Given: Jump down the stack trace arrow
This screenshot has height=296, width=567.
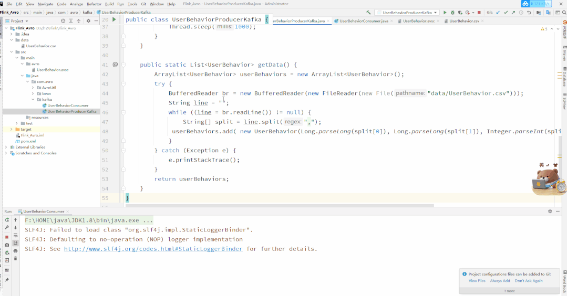Looking at the screenshot, I should 16,227.
